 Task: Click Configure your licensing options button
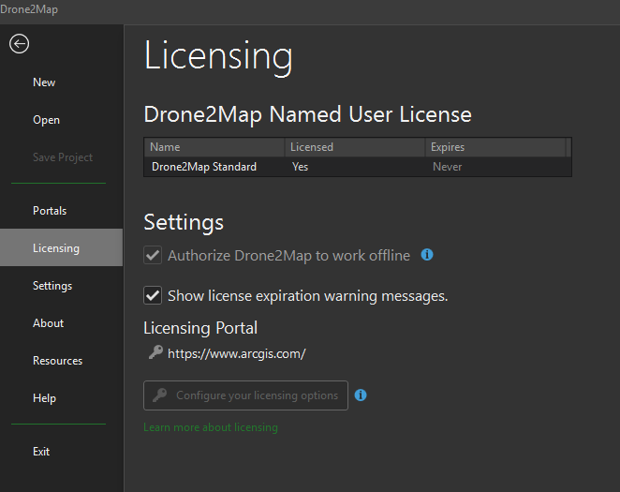click(x=245, y=395)
